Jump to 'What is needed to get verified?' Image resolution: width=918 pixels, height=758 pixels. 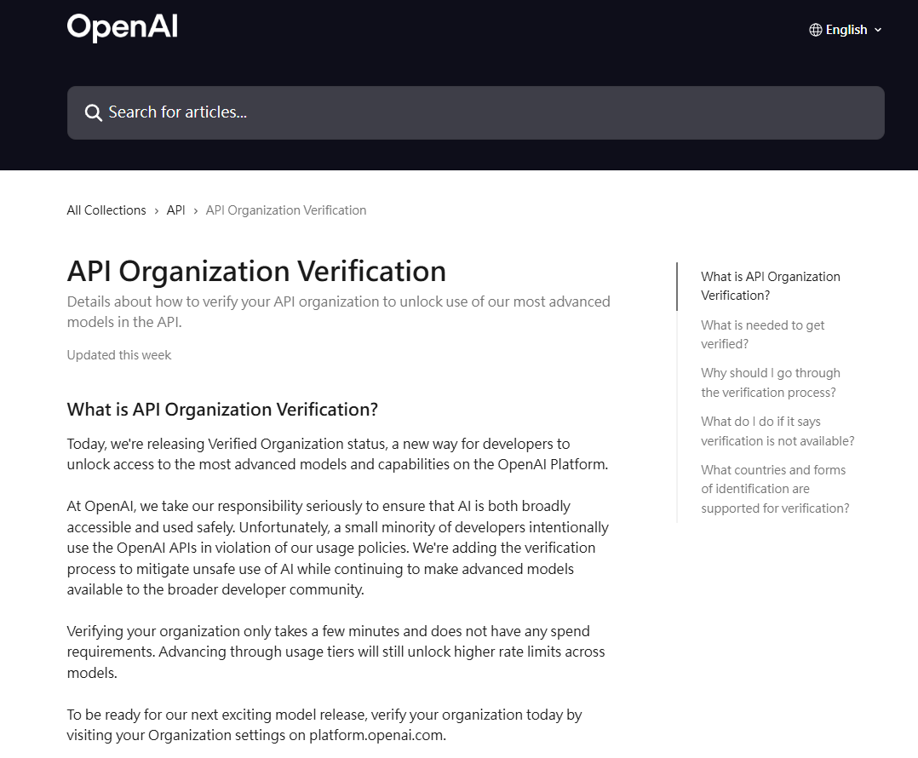tap(762, 335)
